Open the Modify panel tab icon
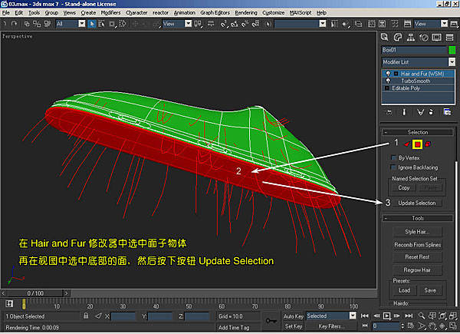The width and height of the screenshot is (460, 334). point(397,38)
